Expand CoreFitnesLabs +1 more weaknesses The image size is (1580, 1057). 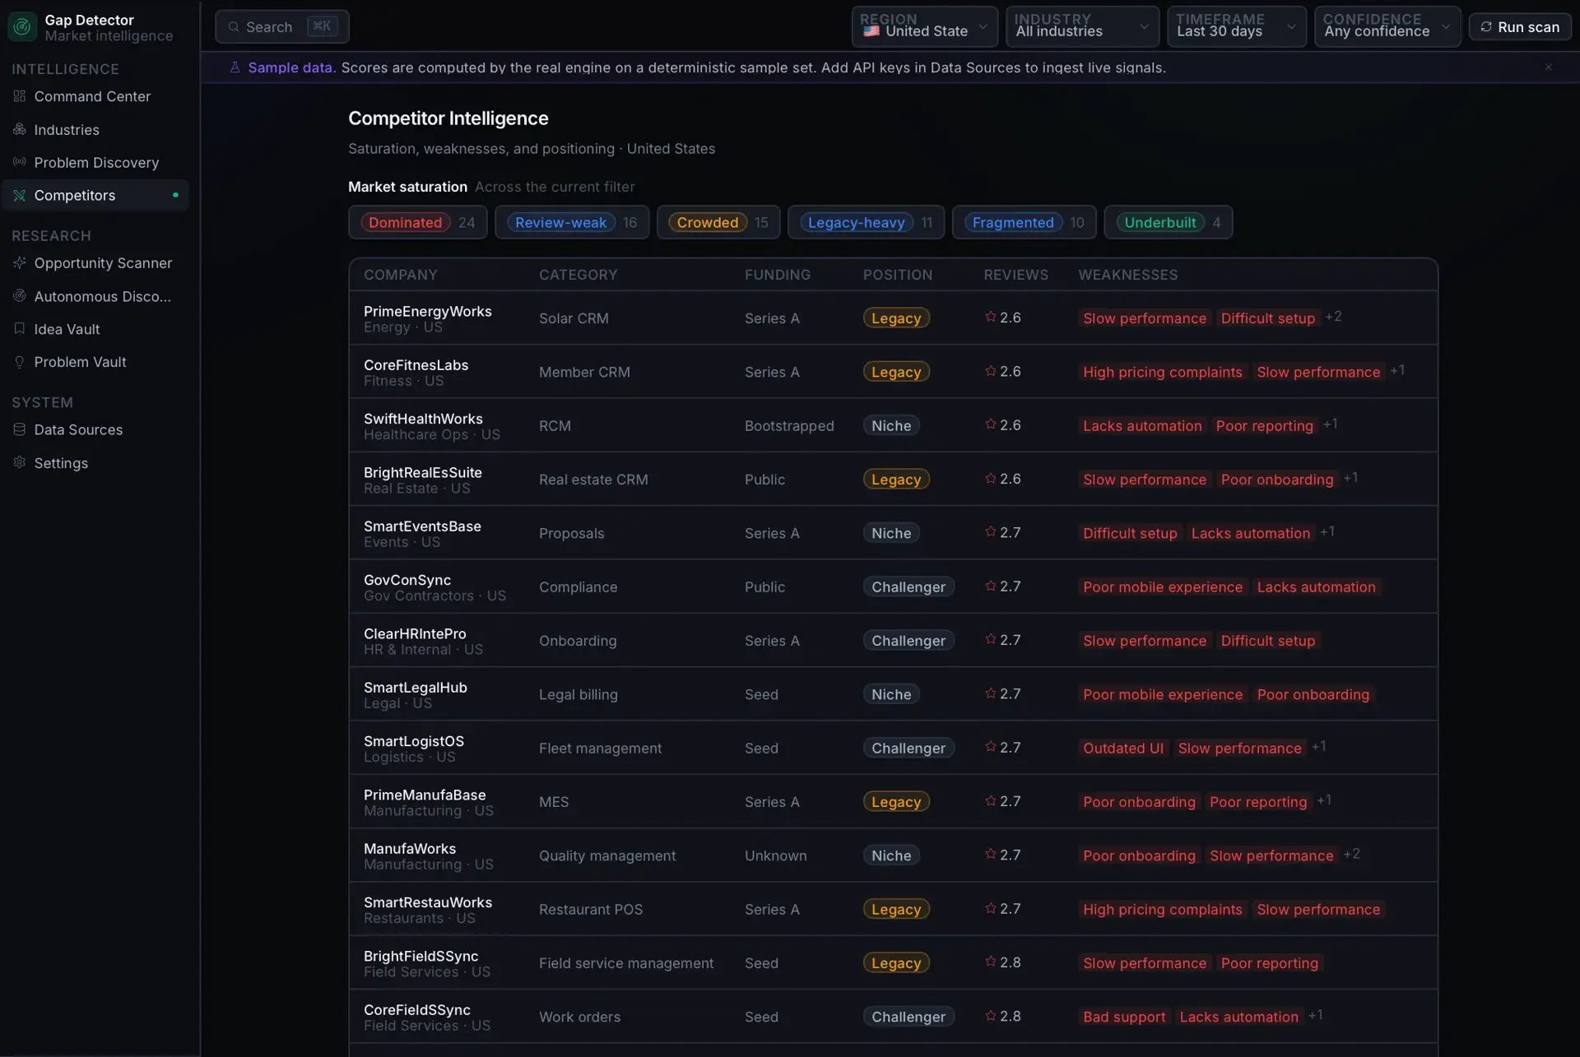coord(1397,370)
